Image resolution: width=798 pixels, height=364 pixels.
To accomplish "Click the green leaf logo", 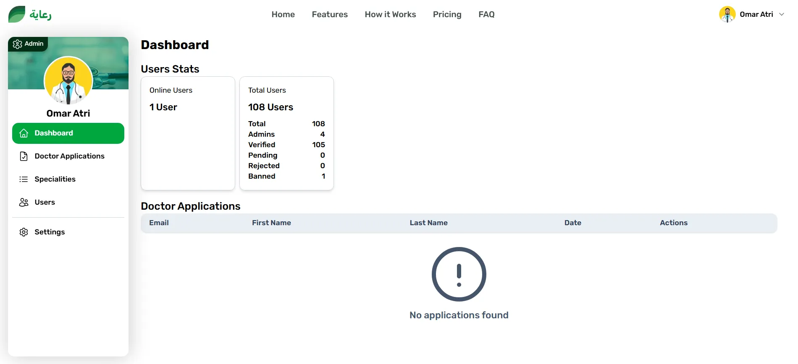I will coord(17,14).
